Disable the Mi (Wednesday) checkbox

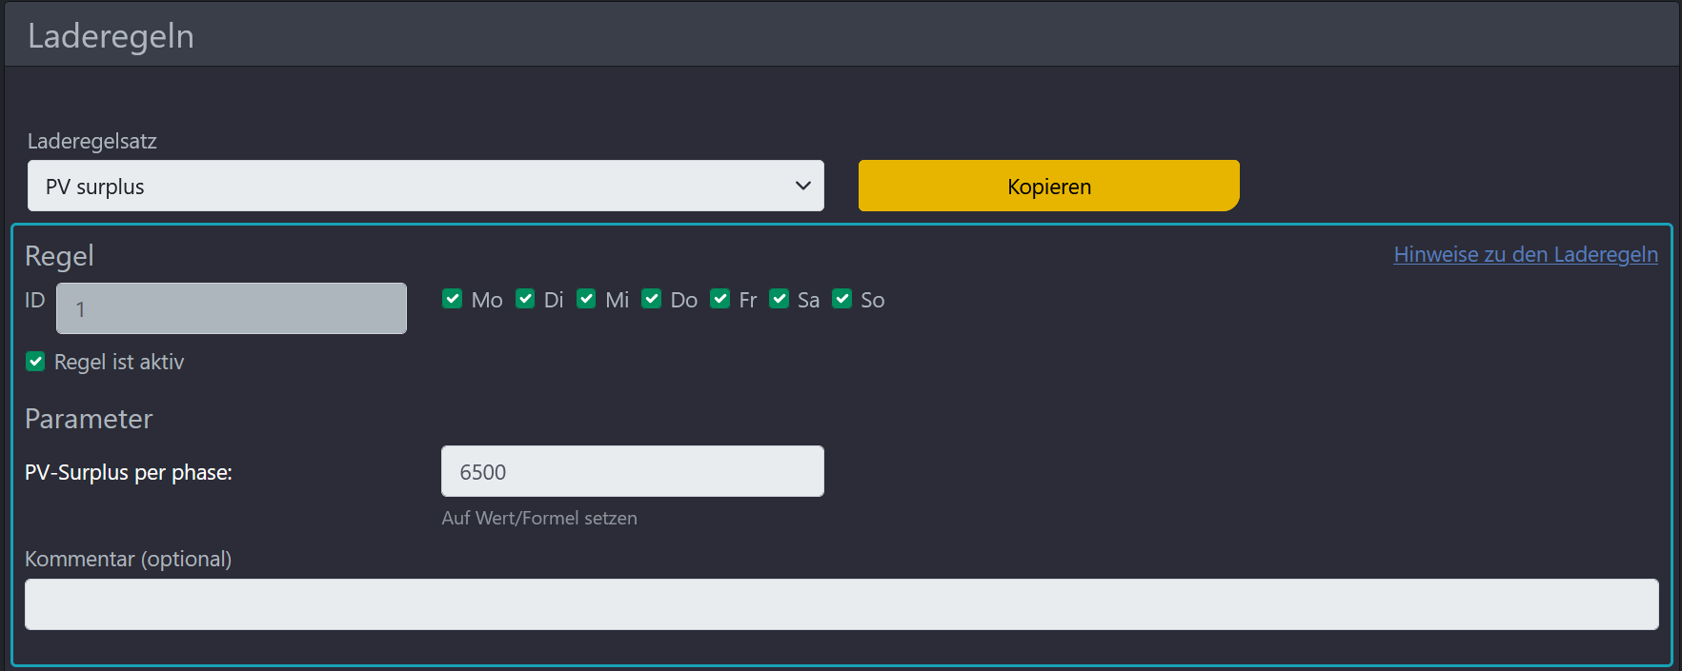[x=587, y=299]
